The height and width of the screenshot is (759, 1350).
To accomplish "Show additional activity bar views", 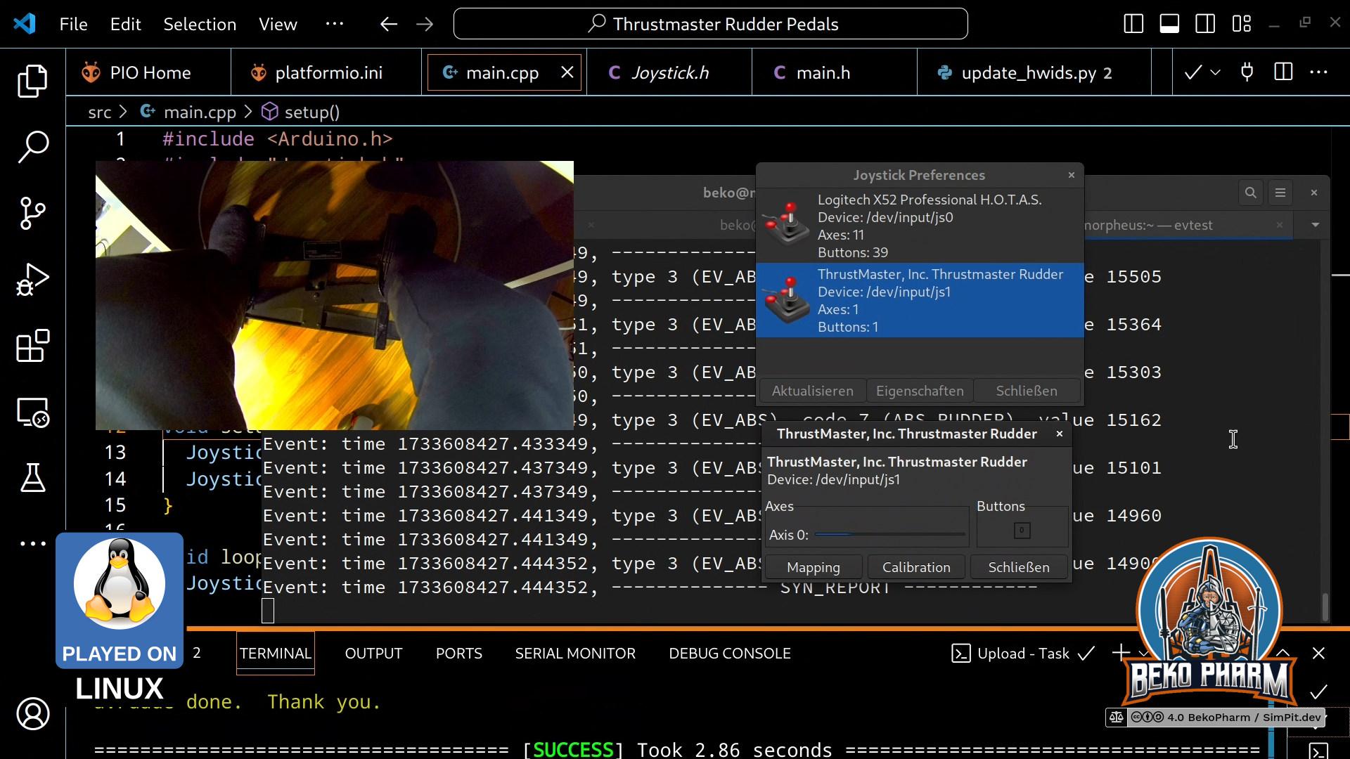I will (32, 543).
